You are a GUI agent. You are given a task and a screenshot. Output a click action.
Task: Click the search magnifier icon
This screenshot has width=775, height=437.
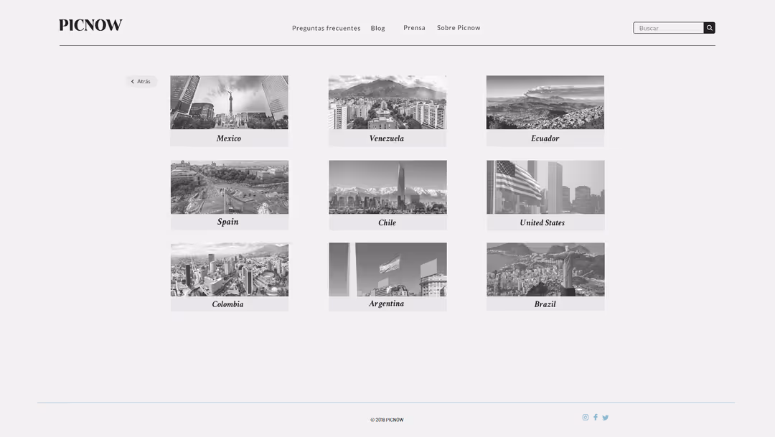click(709, 28)
